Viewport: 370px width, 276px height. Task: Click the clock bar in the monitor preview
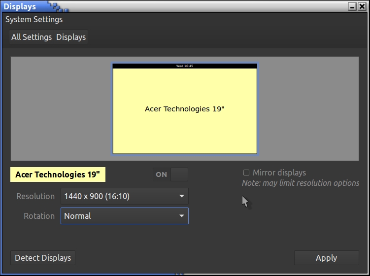[185, 66]
